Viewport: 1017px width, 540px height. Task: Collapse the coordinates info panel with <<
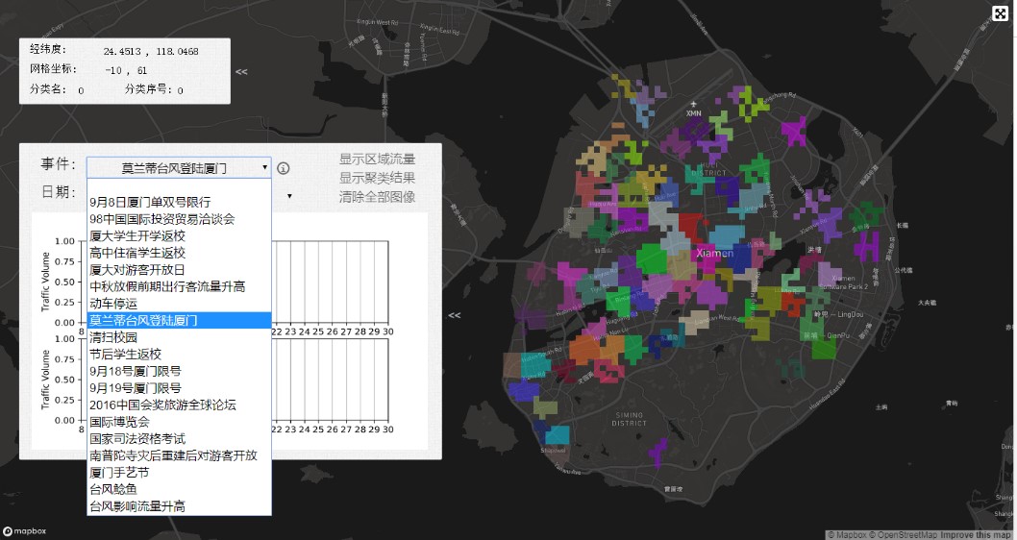point(241,72)
